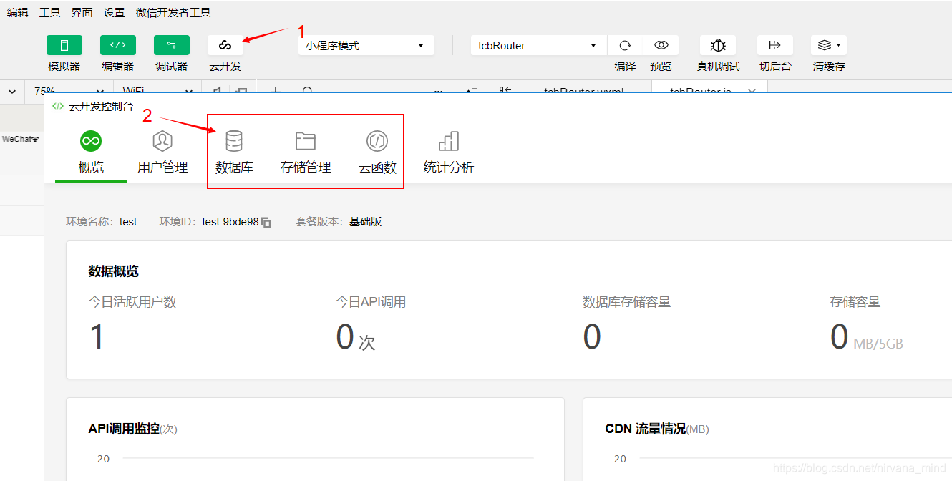Click the 存储容量 label
Image resolution: width=952 pixels, height=481 pixels.
point(855,302)
